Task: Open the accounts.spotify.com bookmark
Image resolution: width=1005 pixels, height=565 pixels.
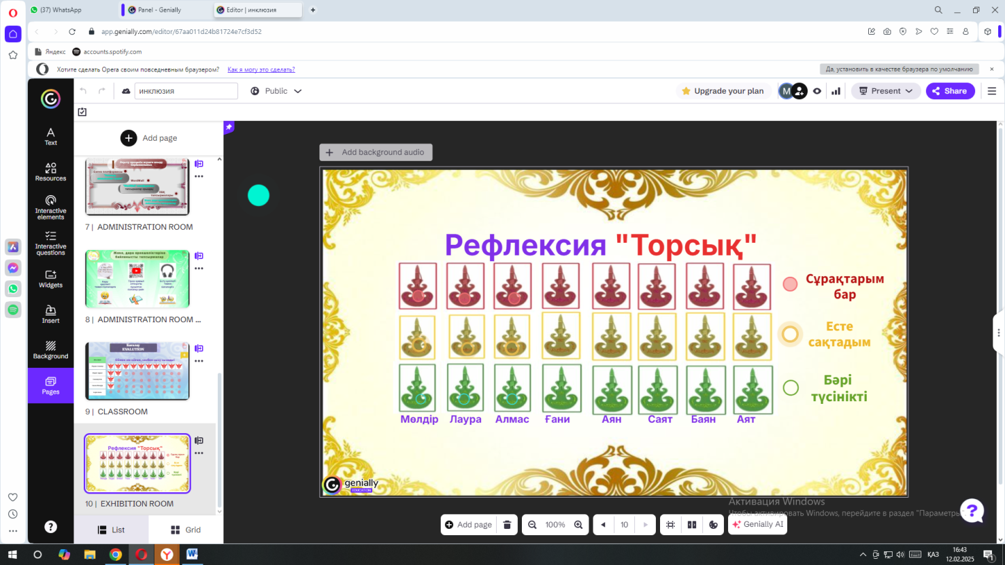Action: 107,52
